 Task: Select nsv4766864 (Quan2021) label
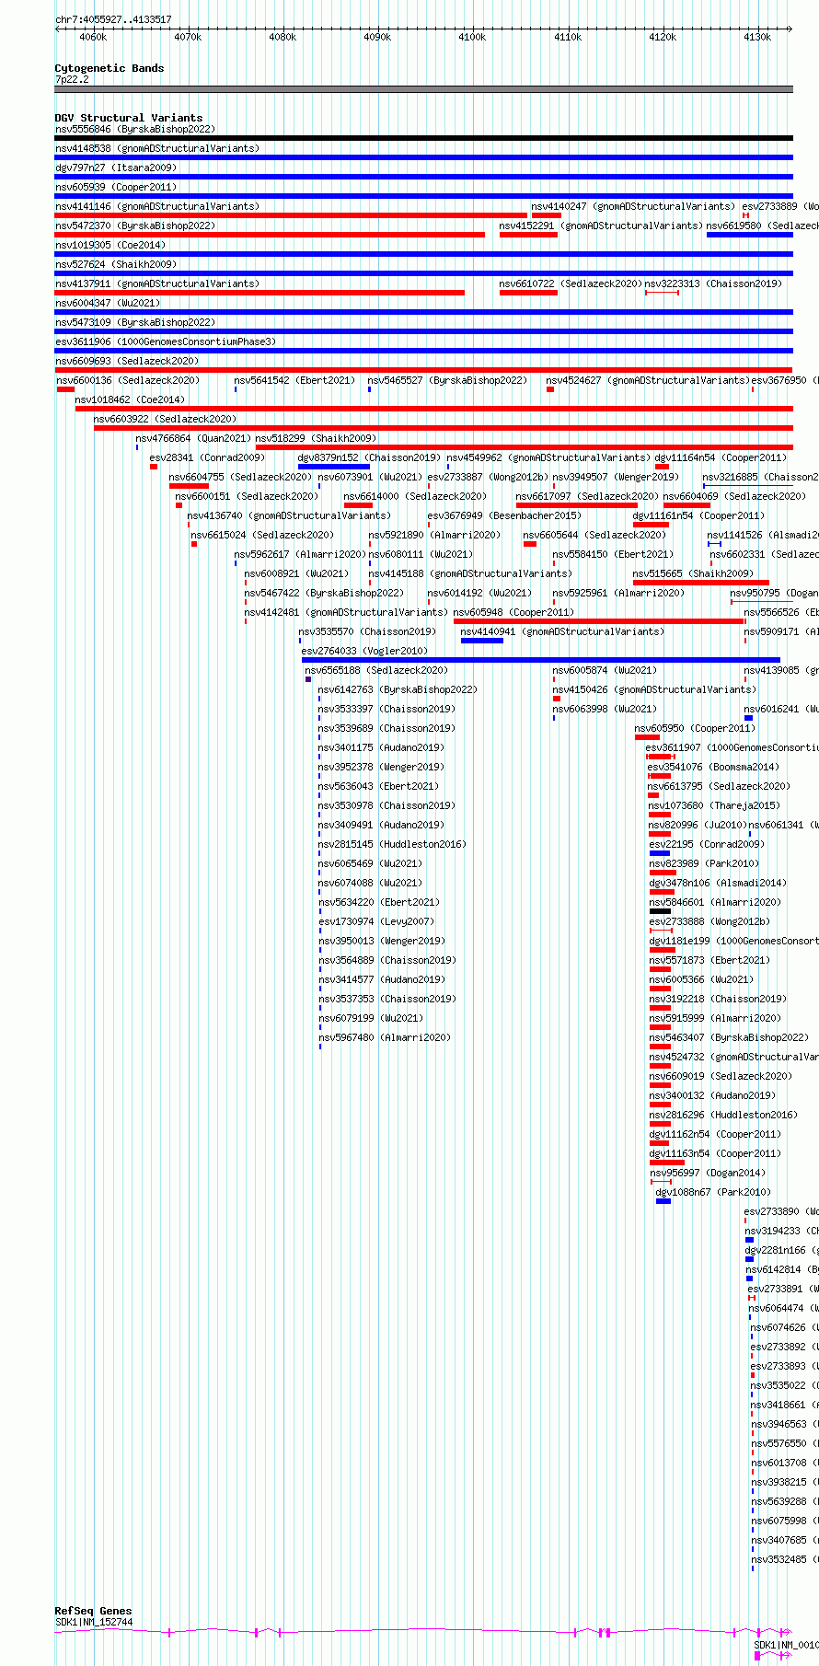click(x=193, y=438)
